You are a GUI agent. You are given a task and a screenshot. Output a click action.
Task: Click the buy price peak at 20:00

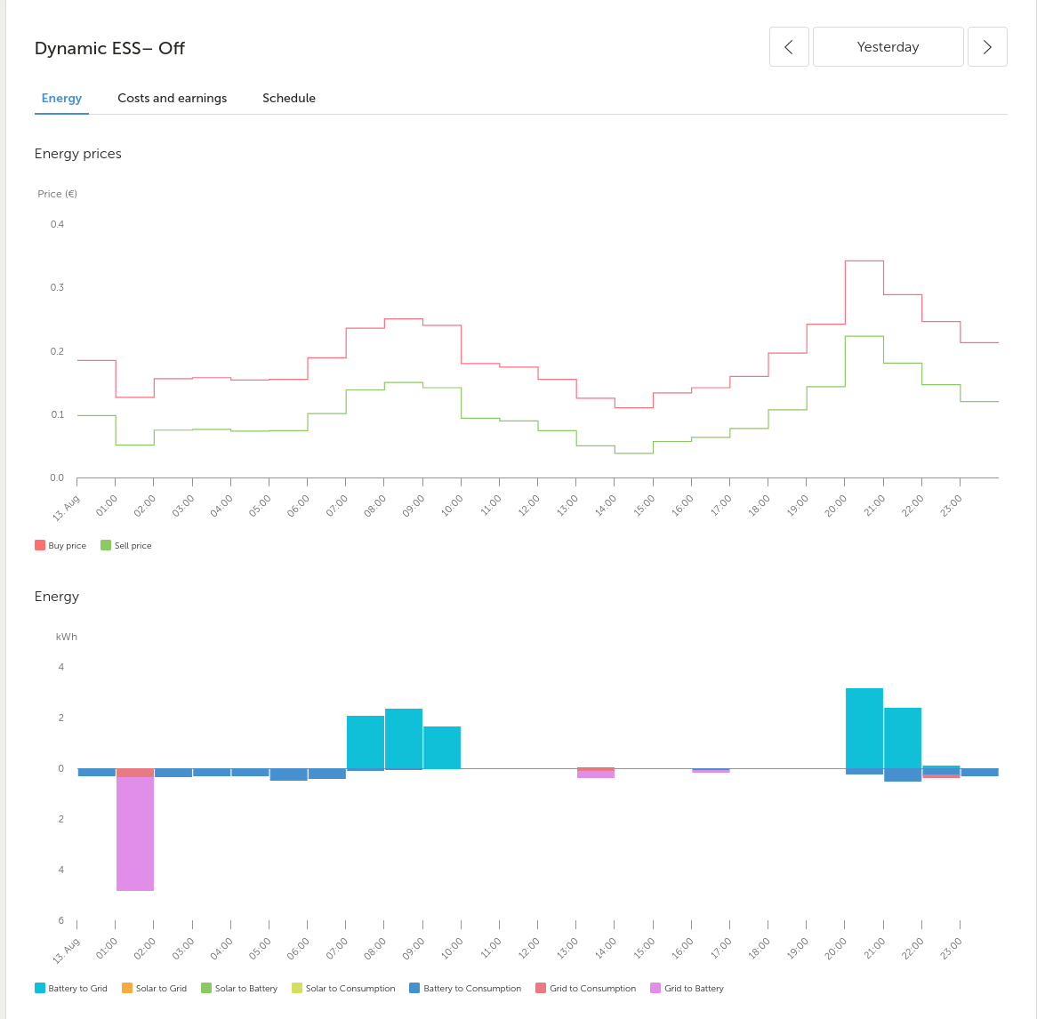pos(864,261)
